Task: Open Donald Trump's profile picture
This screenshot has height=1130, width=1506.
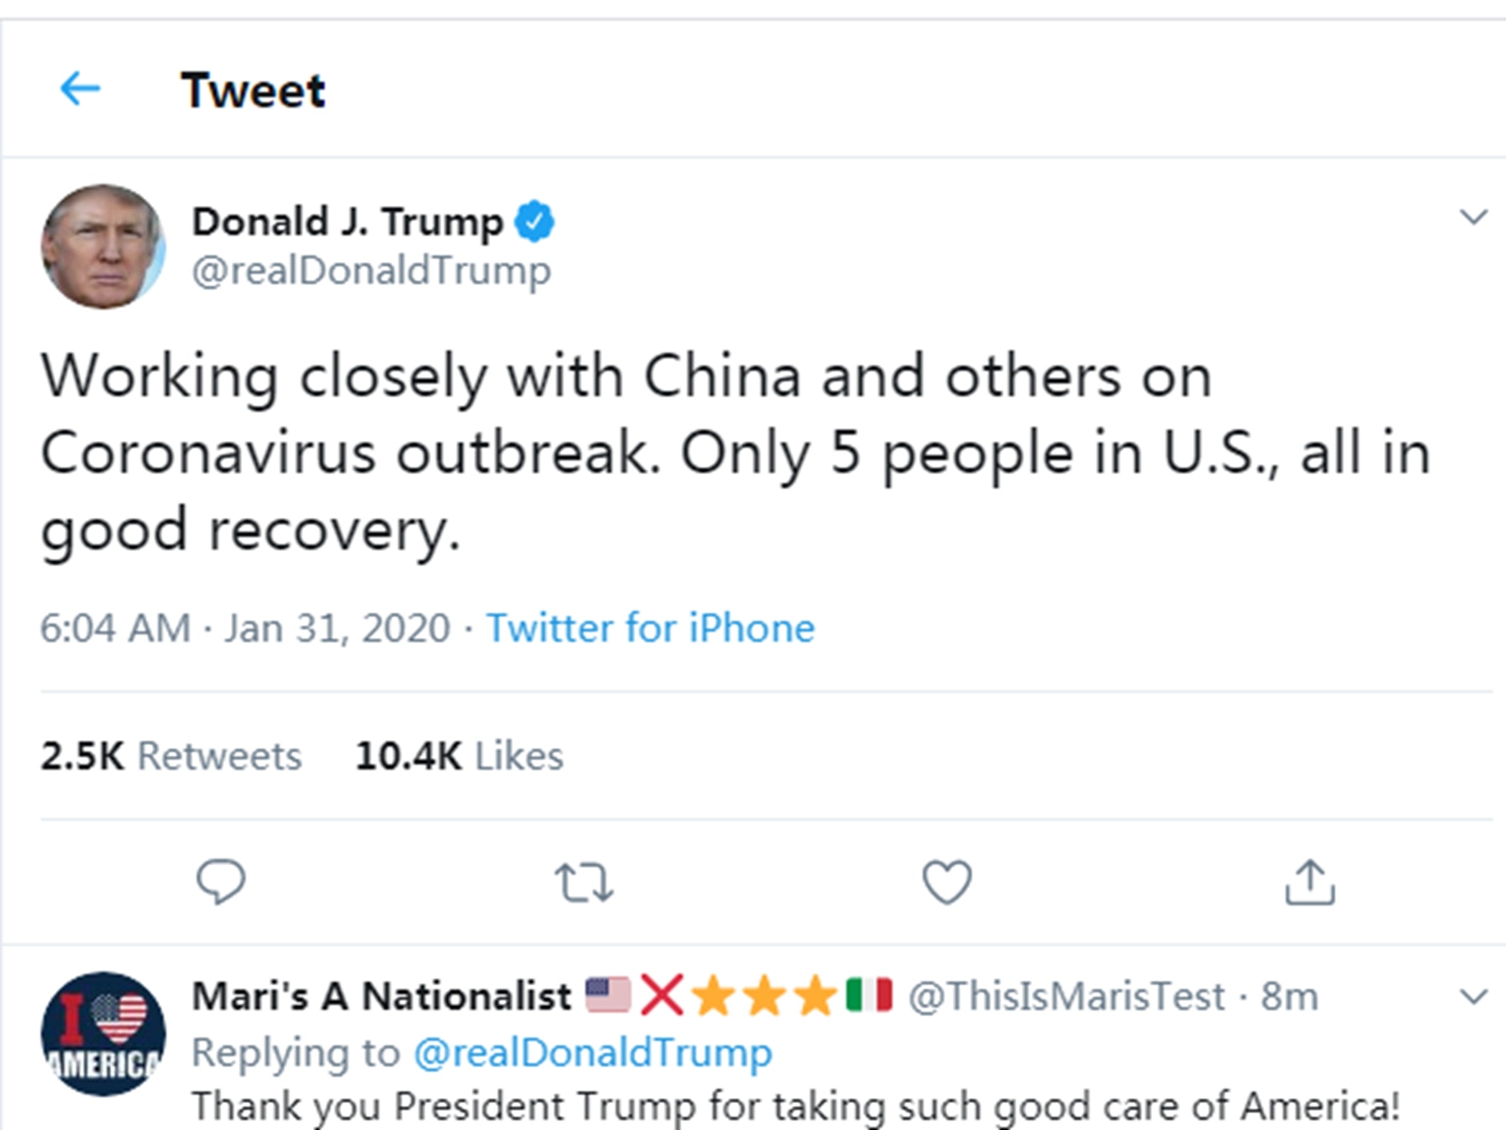Action: coord(103,247)
